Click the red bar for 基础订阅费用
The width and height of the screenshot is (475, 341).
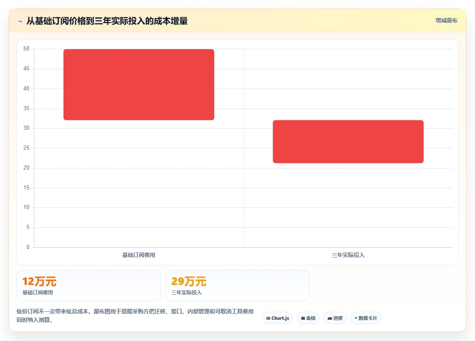pyautogui.click(x=139, y=84)
